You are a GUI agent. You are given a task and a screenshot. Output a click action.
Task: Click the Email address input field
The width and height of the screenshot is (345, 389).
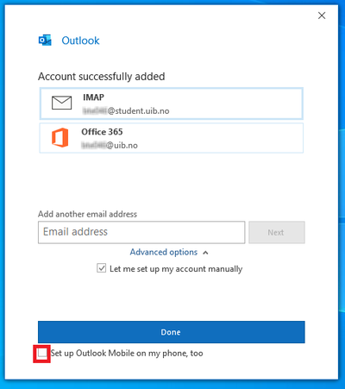pyautogui.click(x=141, y=232)
